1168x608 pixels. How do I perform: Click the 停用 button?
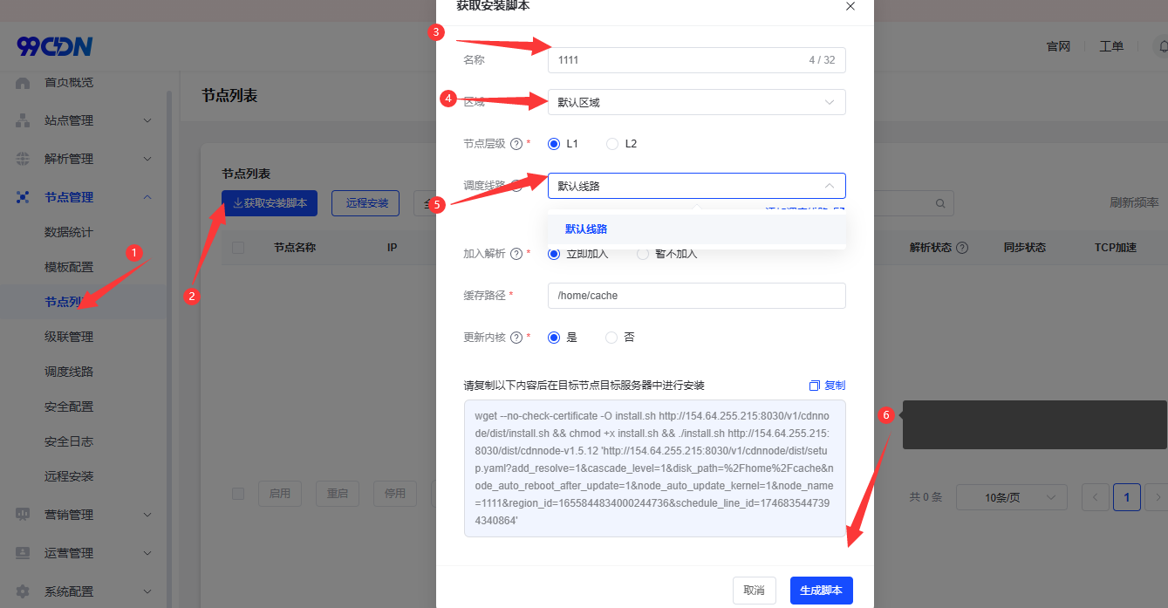pos(395,494)
